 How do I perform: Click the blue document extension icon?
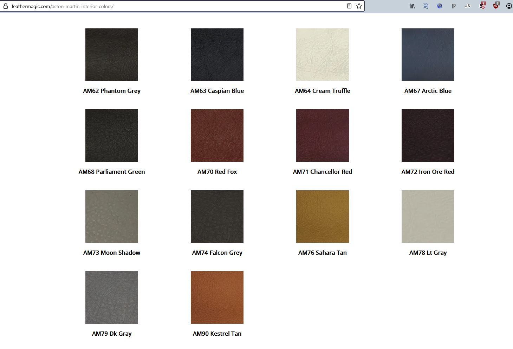click(x=426, y=6)
